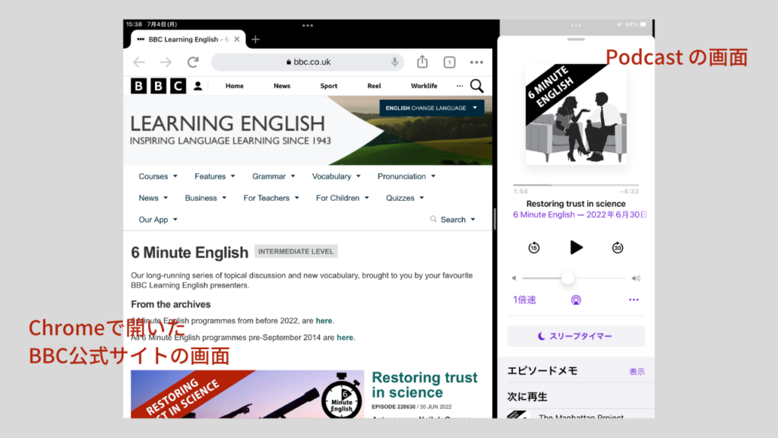Expand the Business dropdown
The width and height of the screenshot is (778, 438).
pyautogui.click(x=206, y=198)
